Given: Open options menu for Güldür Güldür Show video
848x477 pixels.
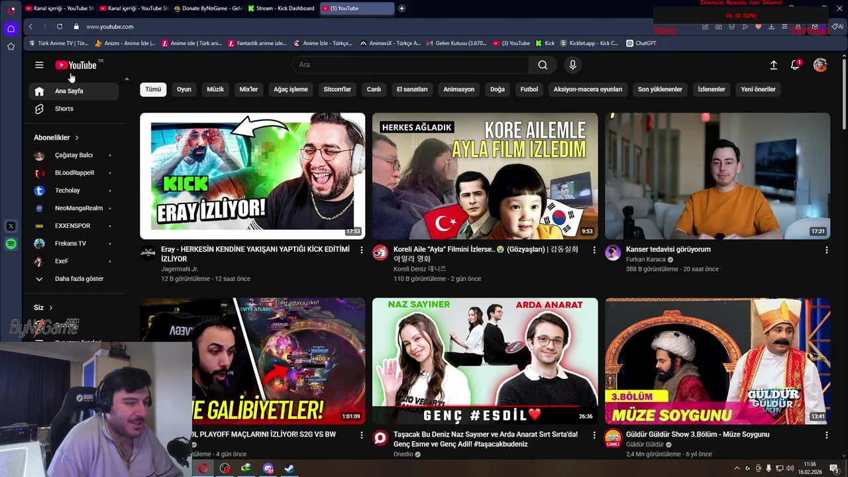Looking at the screenshot, I should 826,435.
